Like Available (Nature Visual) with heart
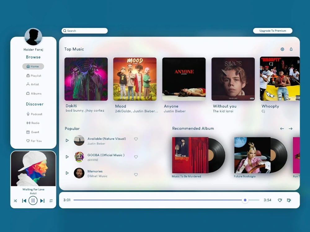Viewport: 310px width, 232px height. [136, 139]
